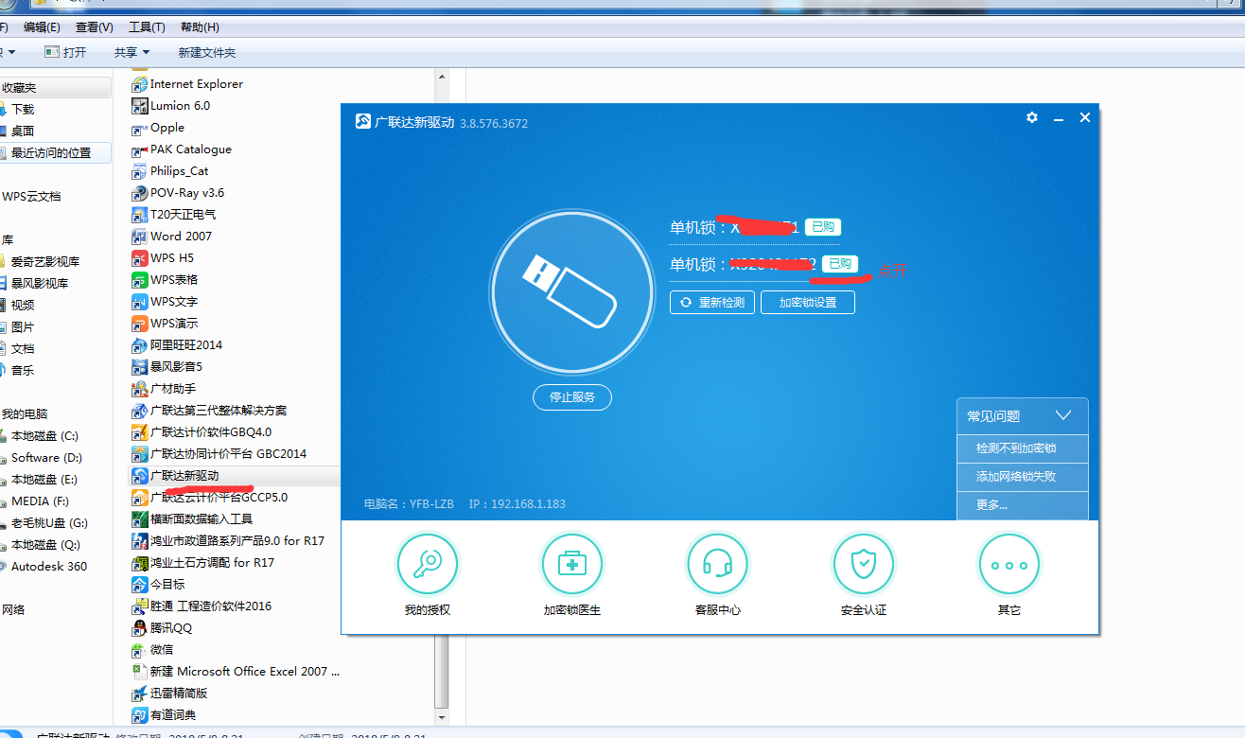Select Autodesk 360 in the sidebar
Screen dimensions: 1245x738
(49, 567)
